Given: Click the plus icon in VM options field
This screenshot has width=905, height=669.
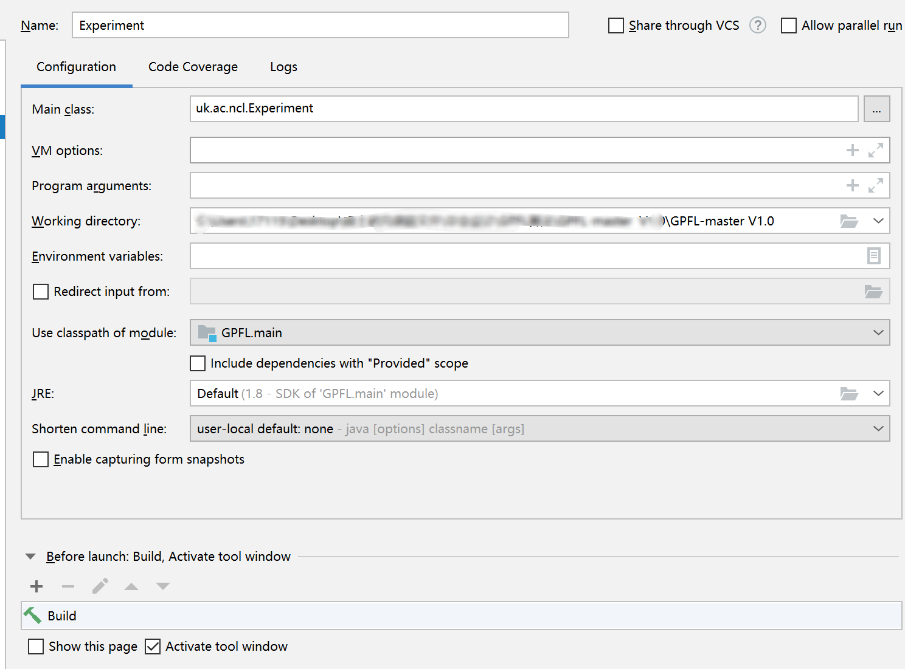Looking at the screenshot, I should tap(852, 150).
